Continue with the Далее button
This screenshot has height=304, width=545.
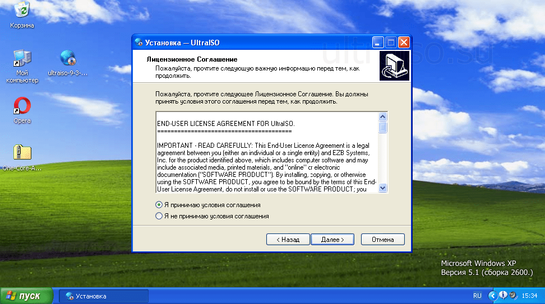coord(332,240)
